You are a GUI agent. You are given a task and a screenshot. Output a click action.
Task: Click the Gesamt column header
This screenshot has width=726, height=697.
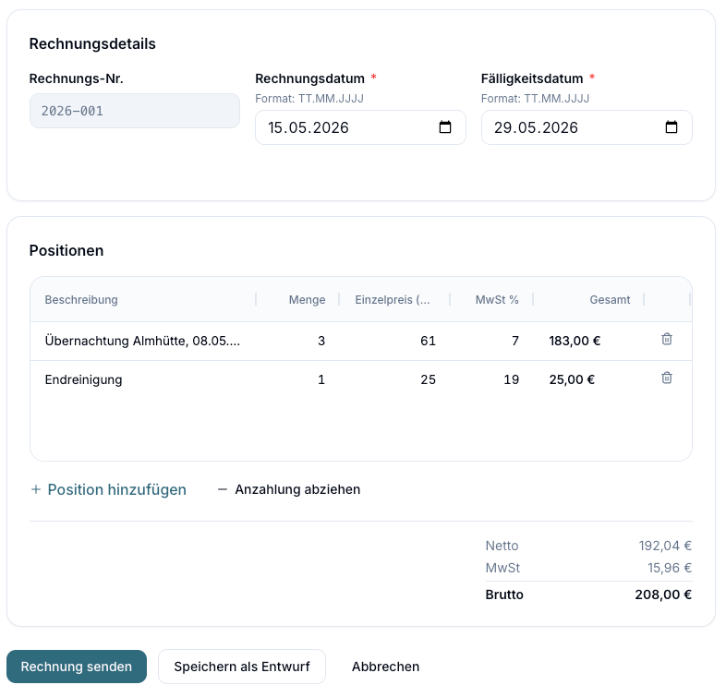(588, 299)
